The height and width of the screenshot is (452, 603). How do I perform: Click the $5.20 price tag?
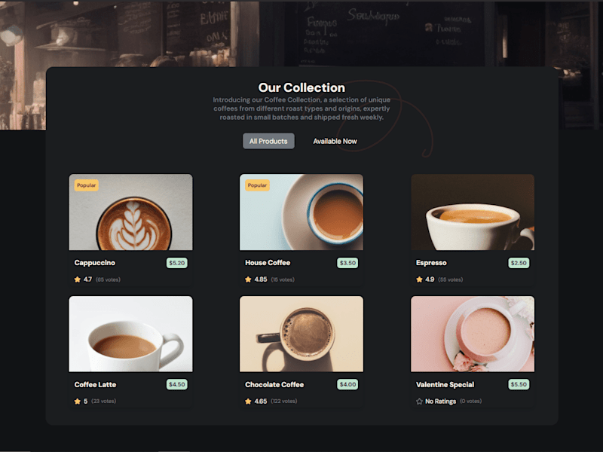click(177, 263)
